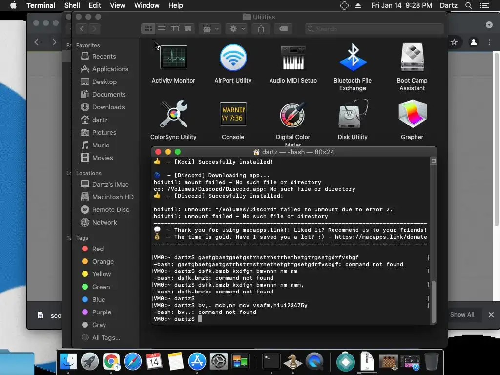Select the Grapher app icon
Viewport: 500px width, 375px height.
click(412, 114)
